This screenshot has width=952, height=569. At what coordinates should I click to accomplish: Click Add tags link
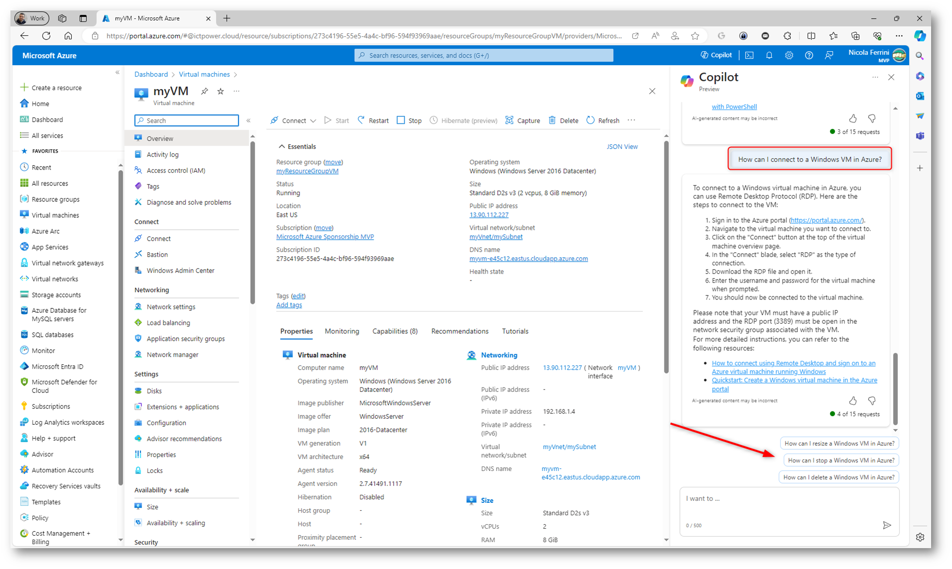click(x=289, y=305)
